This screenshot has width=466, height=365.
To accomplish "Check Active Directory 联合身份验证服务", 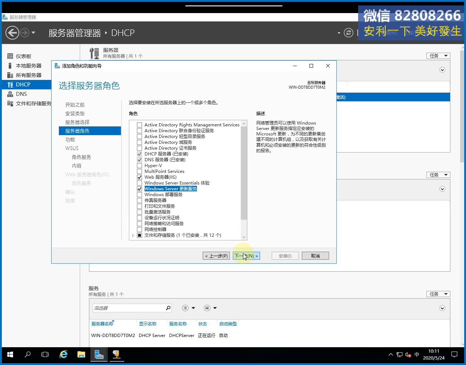I will click(x=139, y=131).
